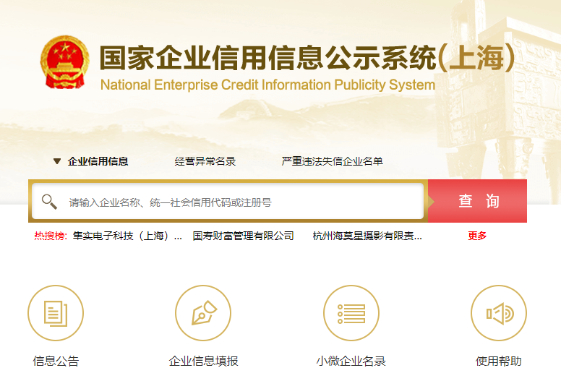Open the 企业信息填报 pen icon
Screen dimensions: 561x381
tap(203, 313)
